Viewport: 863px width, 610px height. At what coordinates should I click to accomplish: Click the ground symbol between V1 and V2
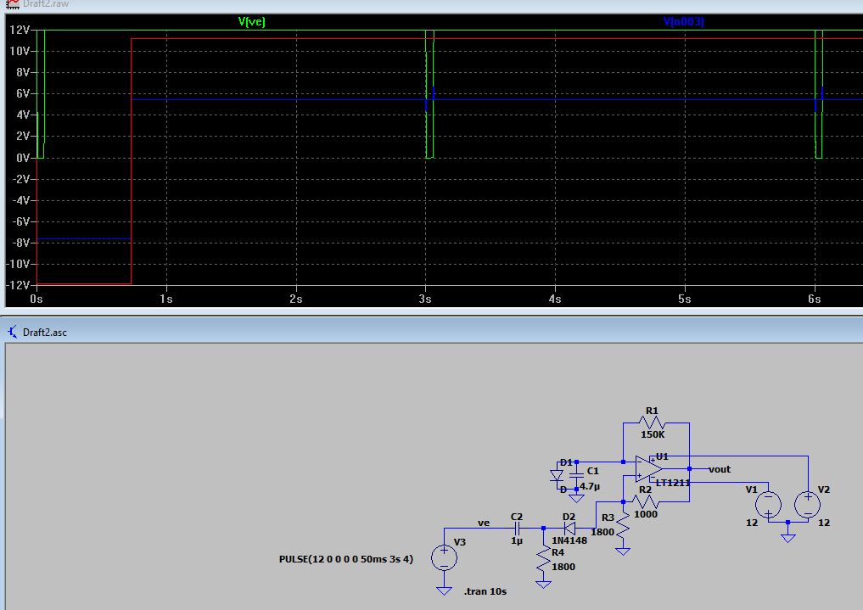pos(787,537)
